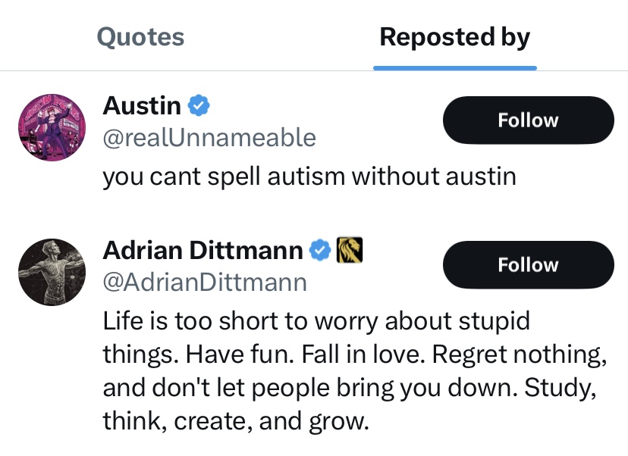Click the Adrian Dittmann display name
The height and width of the screenshot is (456, 628).
[203, 249]
